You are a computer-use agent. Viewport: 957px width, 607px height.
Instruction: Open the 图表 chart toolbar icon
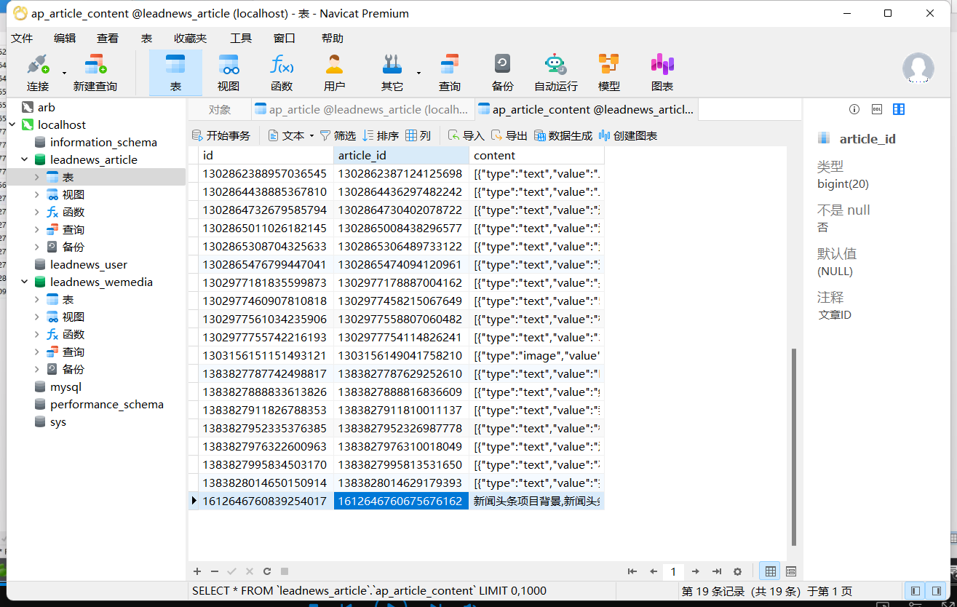[662, 73]
